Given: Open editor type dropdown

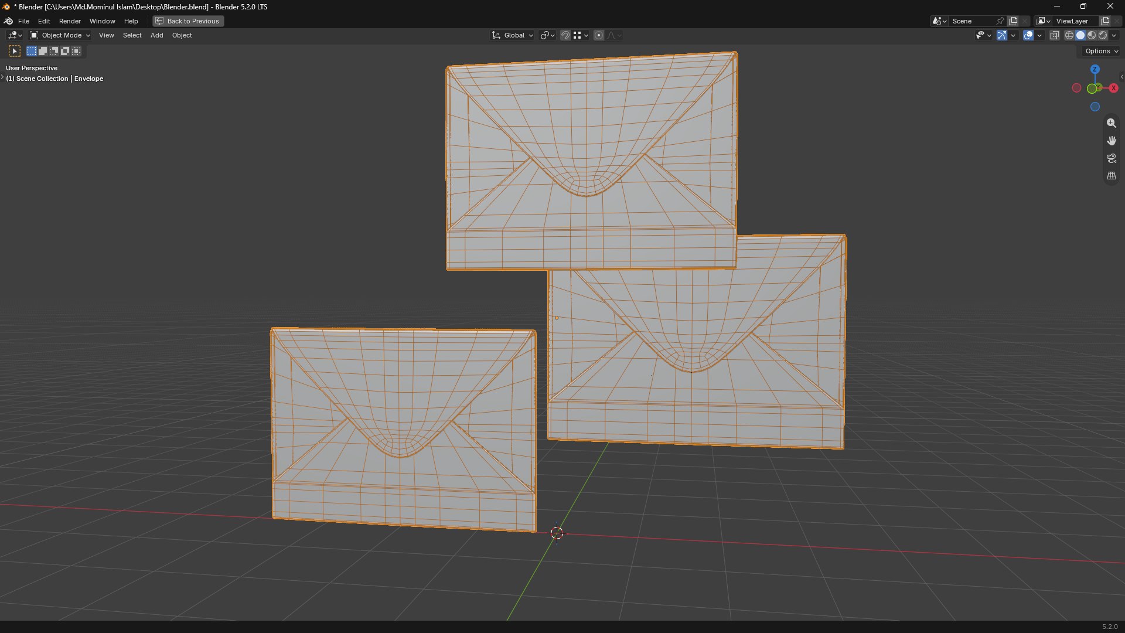Looking at the screenshot, I should [x=14, y=35].
